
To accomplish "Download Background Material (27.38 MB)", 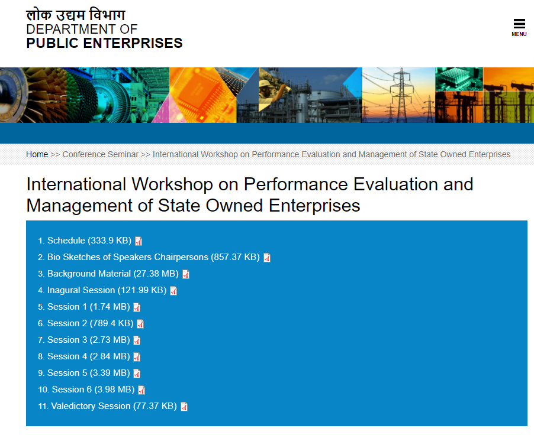I will click(113, 274).
